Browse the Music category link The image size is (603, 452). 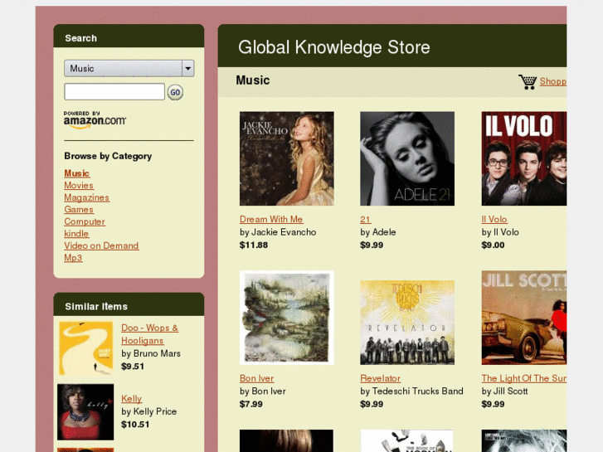tap(77, 173)
